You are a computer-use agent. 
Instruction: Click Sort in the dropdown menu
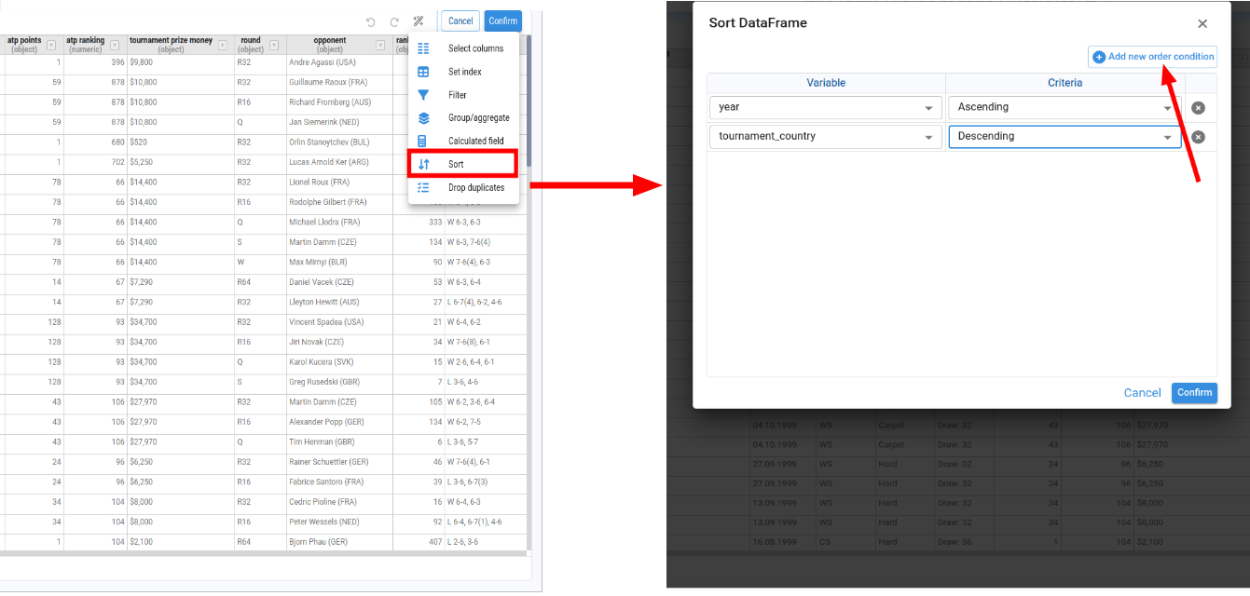click(x=456, y=164)
